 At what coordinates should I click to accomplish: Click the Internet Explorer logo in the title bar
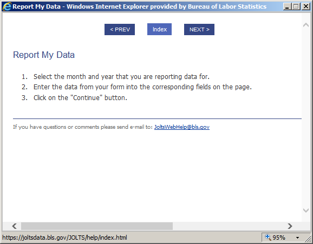tap(6, 6)
